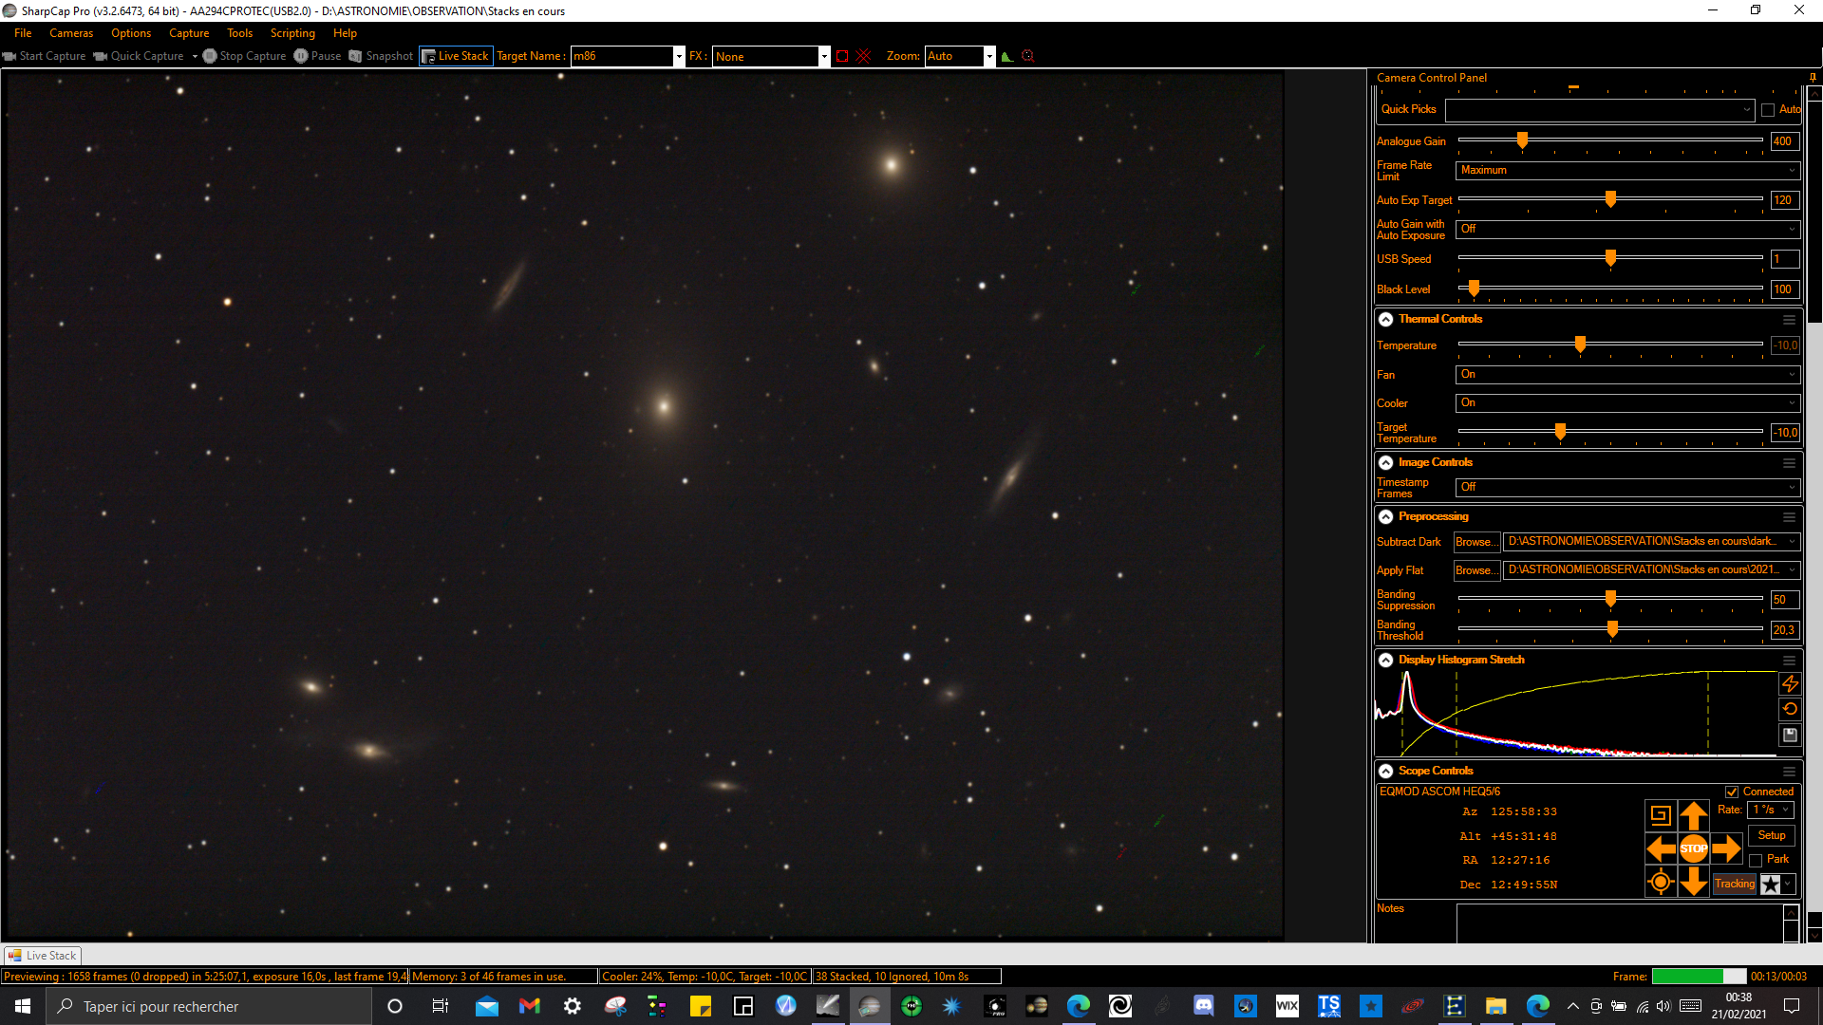Toggle the mount Connected checkbox
This screenshot has width=1823, height=1025.
click(x=1732, y=792)
